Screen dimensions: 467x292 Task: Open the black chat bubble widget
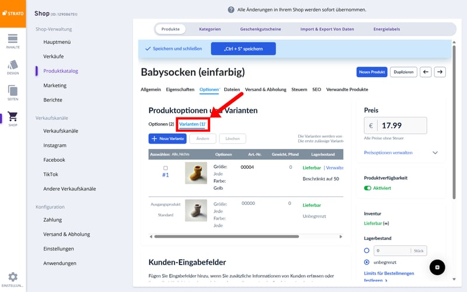click(x=437, y=267)
